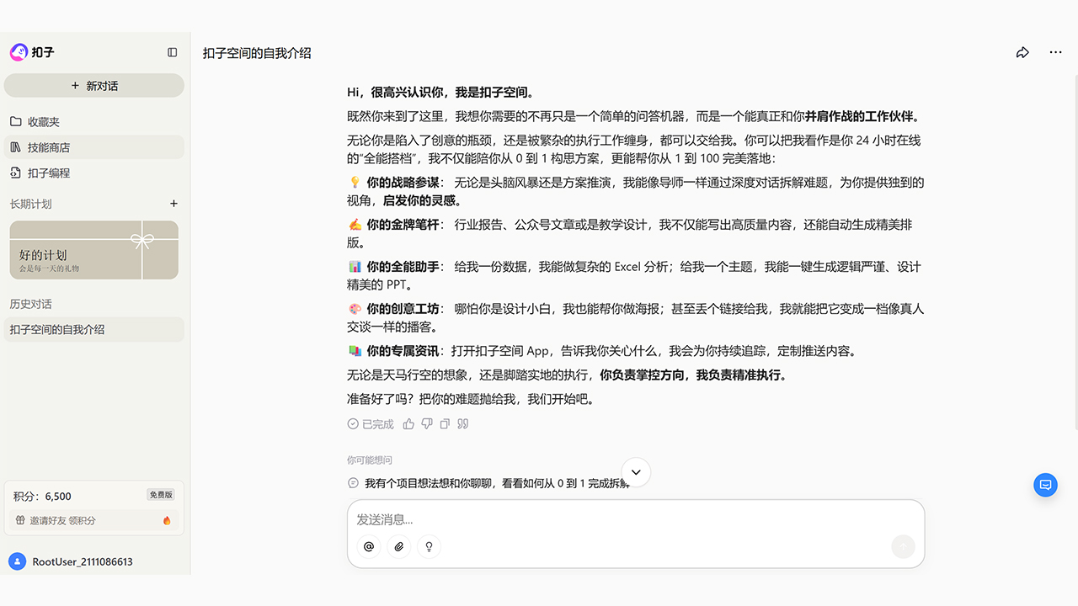The image size is (1078, 606).
Task: Open the 好的计划 gift card
Action: [x=94, y=250]
